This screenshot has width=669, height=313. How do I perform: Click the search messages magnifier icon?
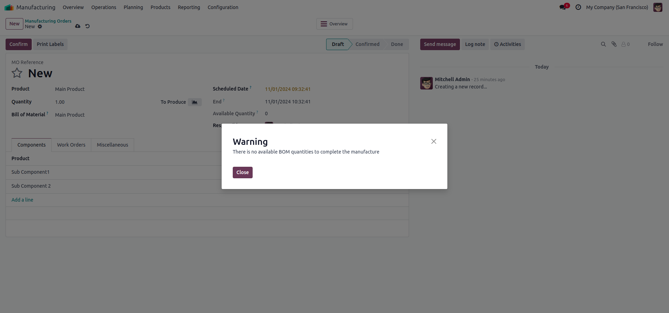(x=603, y=44)
